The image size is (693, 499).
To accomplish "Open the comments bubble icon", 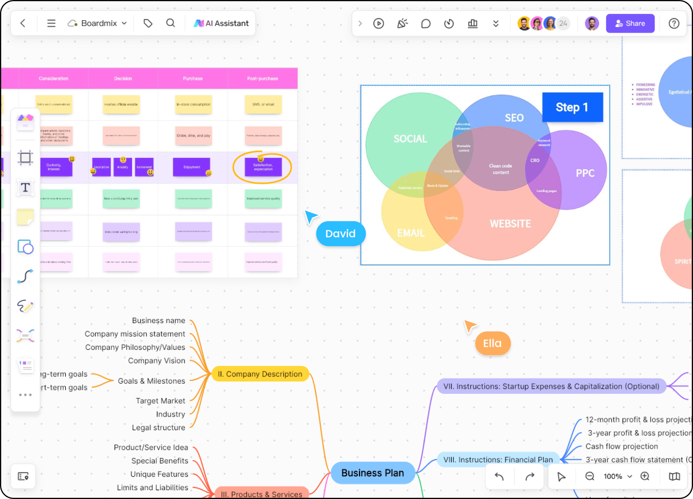I will click(x=426, y=24).
